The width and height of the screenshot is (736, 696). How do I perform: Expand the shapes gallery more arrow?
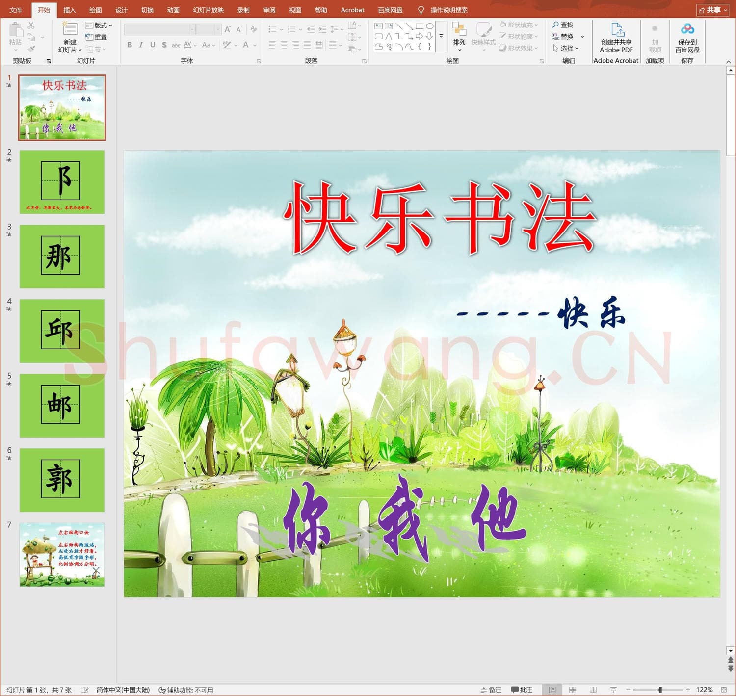coord(441,36)
